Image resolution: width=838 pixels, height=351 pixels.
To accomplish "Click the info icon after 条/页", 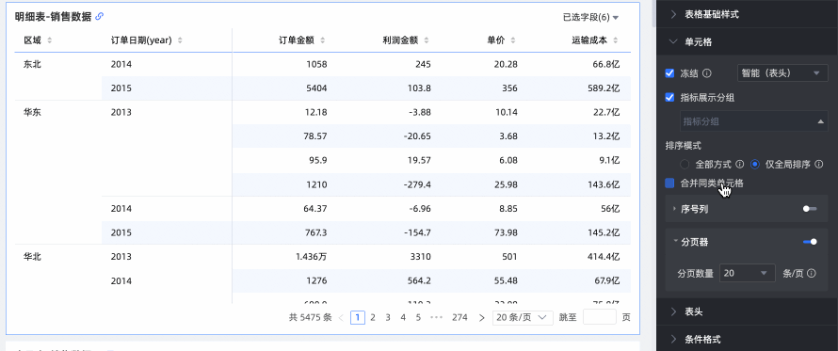I will coord(812,274).
